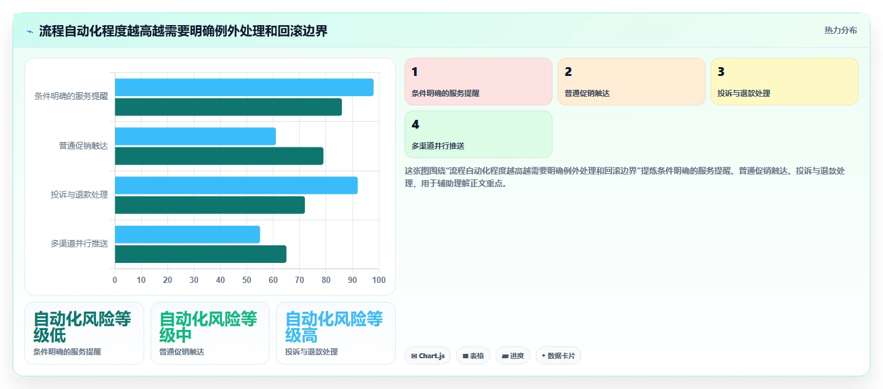Click the chart axis label 投诉与退款处理
883x389 pixels.
pos(79,194)
